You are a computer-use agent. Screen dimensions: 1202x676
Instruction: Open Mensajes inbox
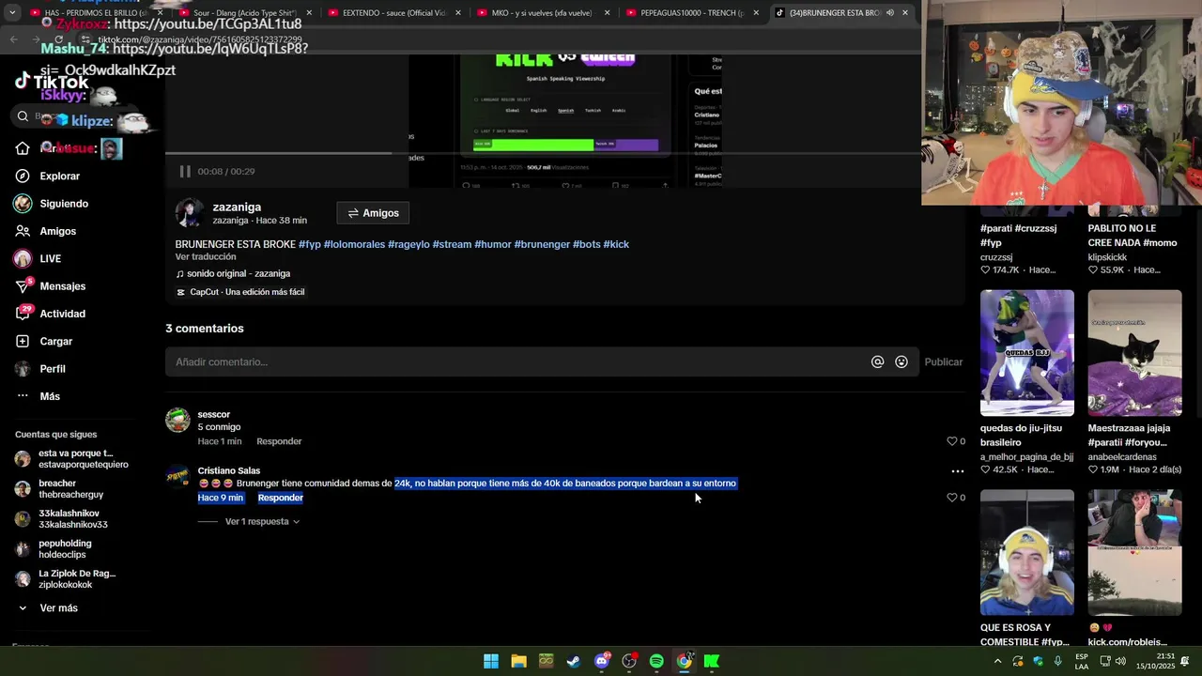tap(62, 286)
